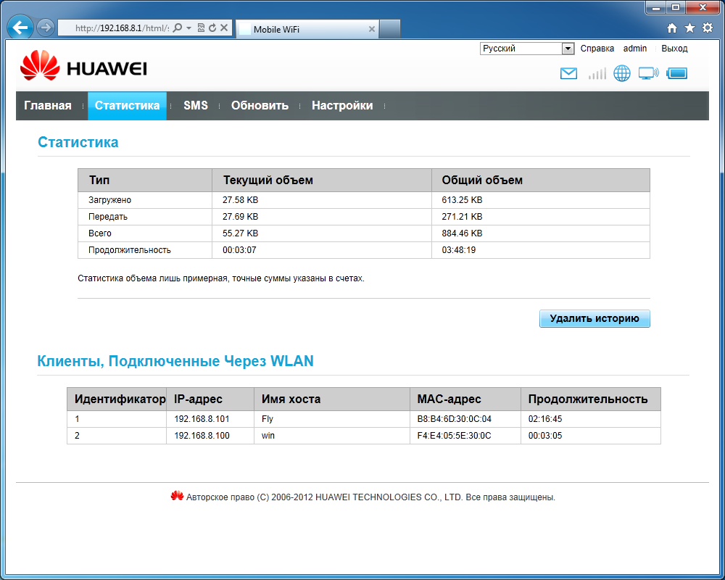Viewport: 725px width, 580px height.
Task: Open the browser Tools gear icon
Action: pos(708,28)
